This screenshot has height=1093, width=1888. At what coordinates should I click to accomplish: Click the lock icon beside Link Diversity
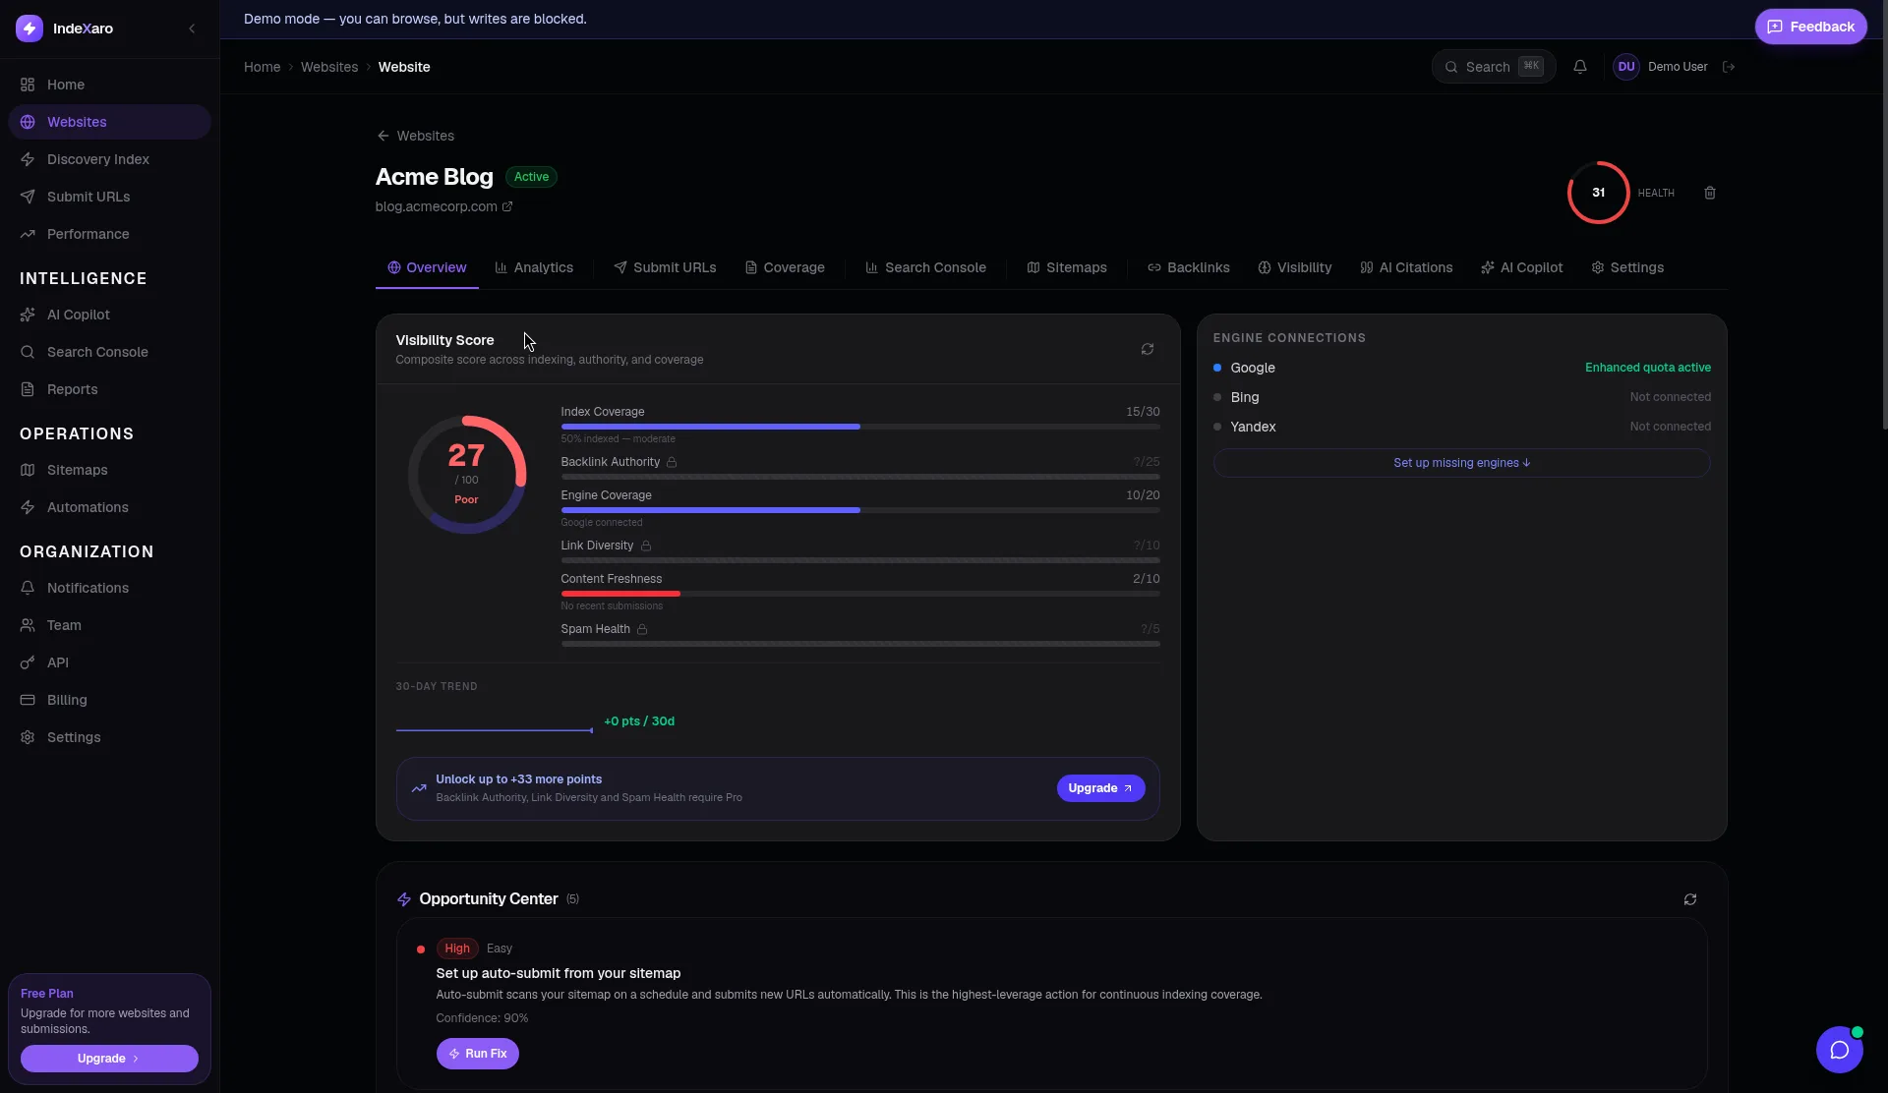coord(646,546)
